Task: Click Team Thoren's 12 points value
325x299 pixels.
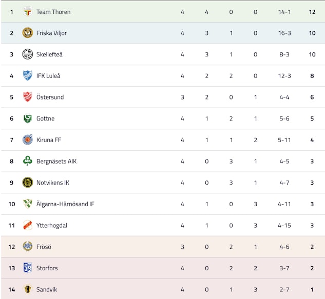Action: tap(312, 12)
